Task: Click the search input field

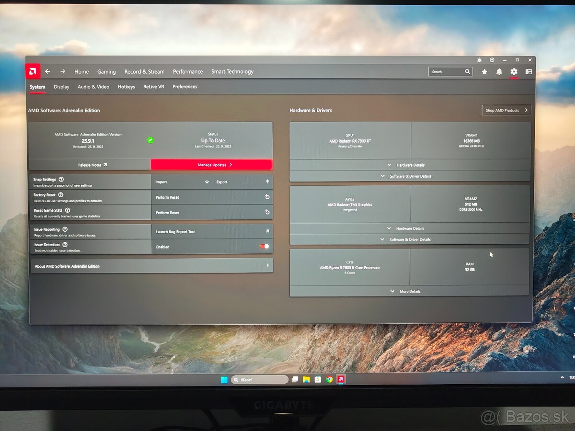Action: (x=447, y=72)
